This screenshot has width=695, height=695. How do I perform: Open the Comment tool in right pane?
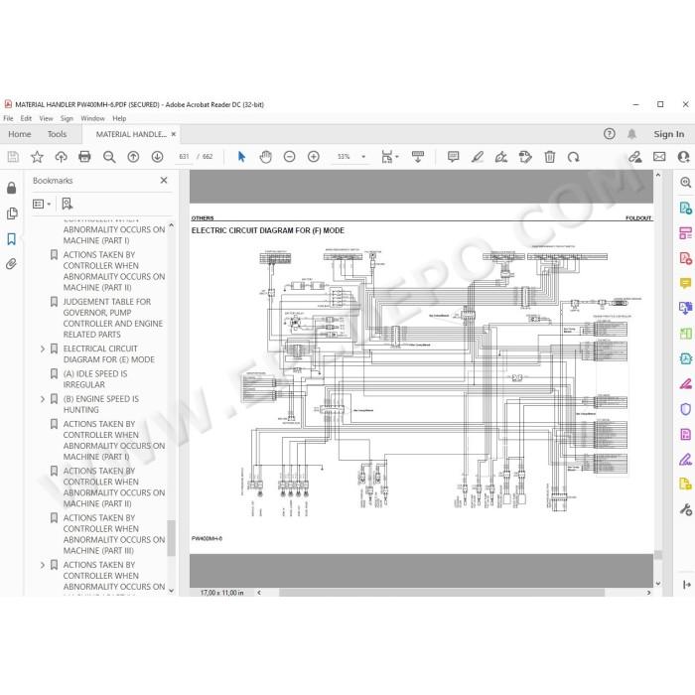coord(686,282)
